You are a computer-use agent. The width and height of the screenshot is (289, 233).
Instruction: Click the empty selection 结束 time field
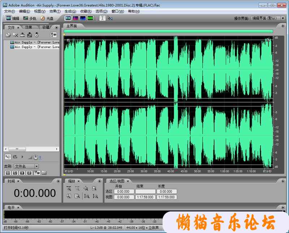coord(146,192)
